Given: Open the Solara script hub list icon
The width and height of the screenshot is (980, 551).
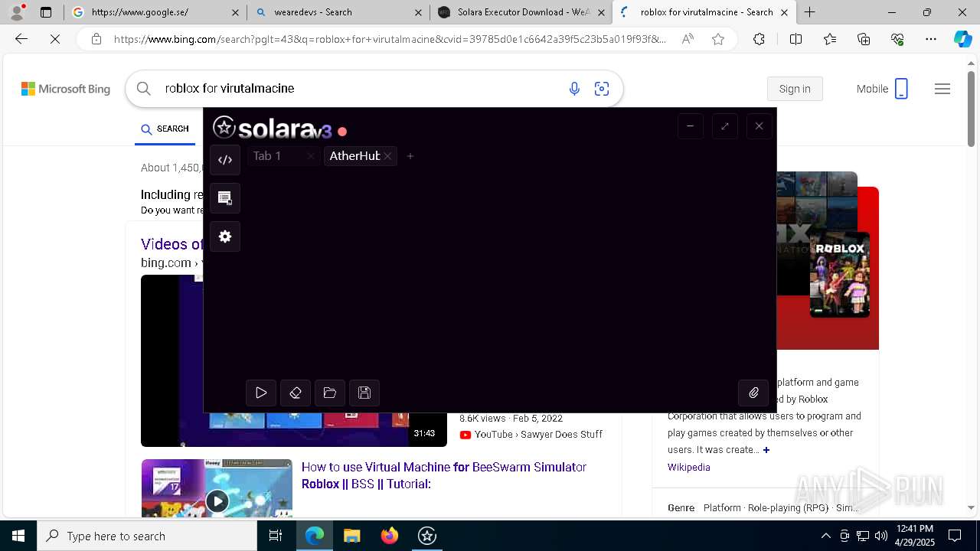Looking at the screenshot, I should click(x=225, y=198).
